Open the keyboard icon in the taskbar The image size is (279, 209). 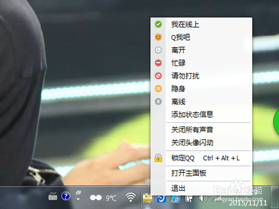tap(53, 196)
